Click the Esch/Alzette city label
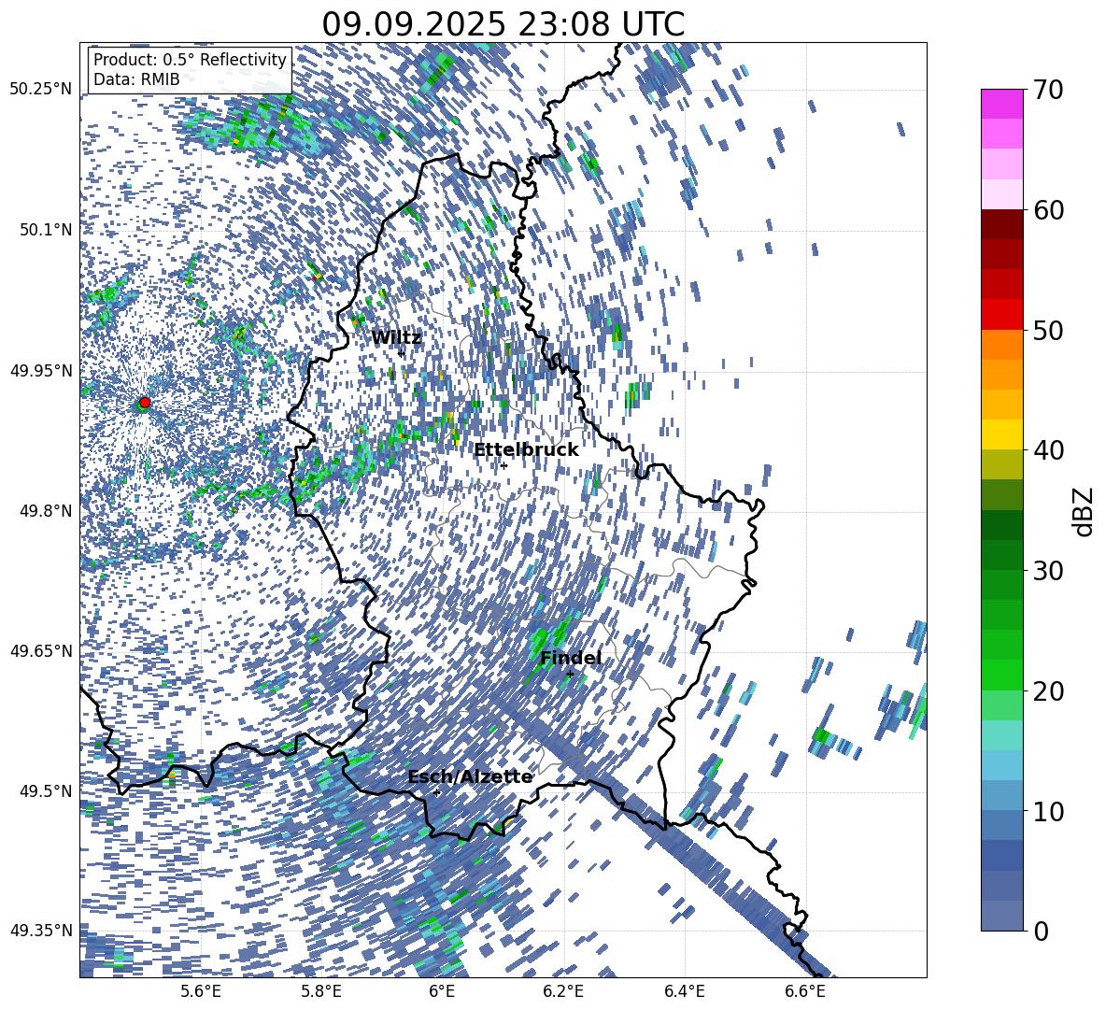Viewport: 1106px width, 1010px height. [x=470, y=776]
